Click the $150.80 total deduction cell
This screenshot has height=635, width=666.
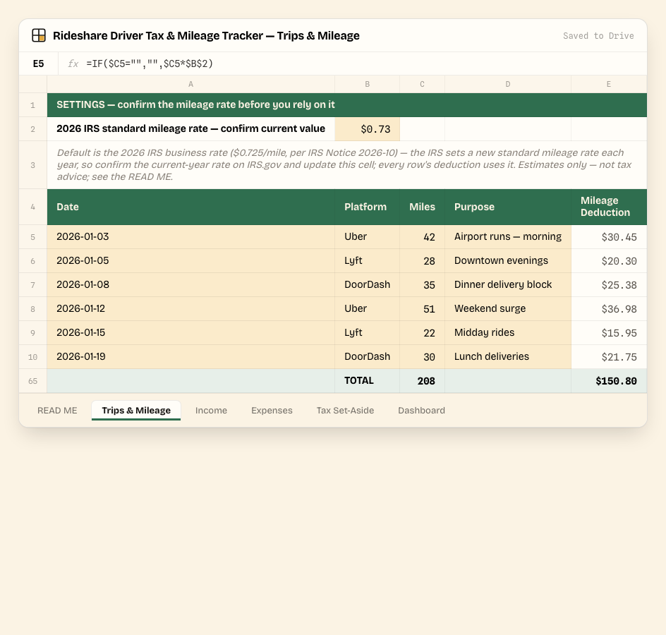click(609, 381)
